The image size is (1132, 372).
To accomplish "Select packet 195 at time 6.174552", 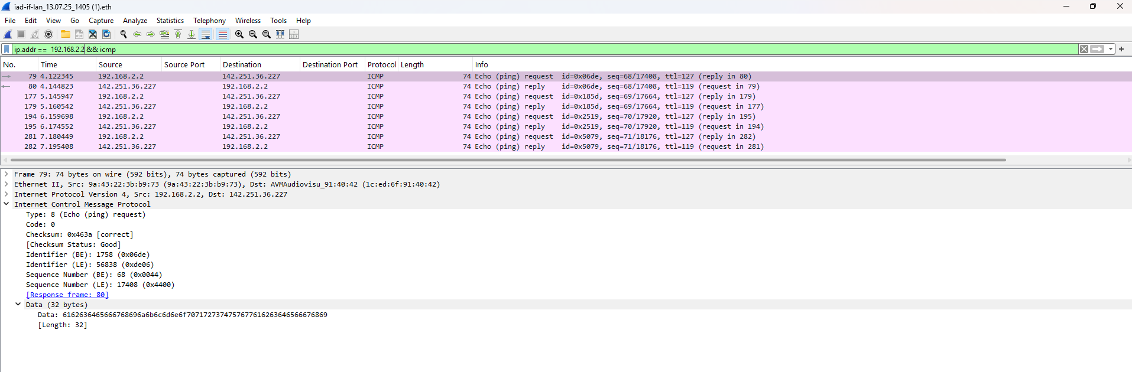I will (566, 126).
